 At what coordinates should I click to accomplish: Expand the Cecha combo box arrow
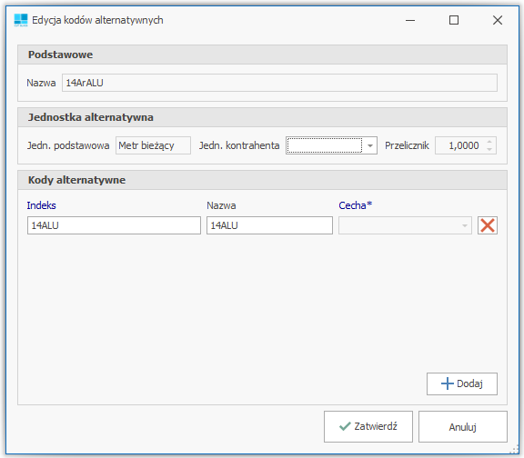click(465, 225)
